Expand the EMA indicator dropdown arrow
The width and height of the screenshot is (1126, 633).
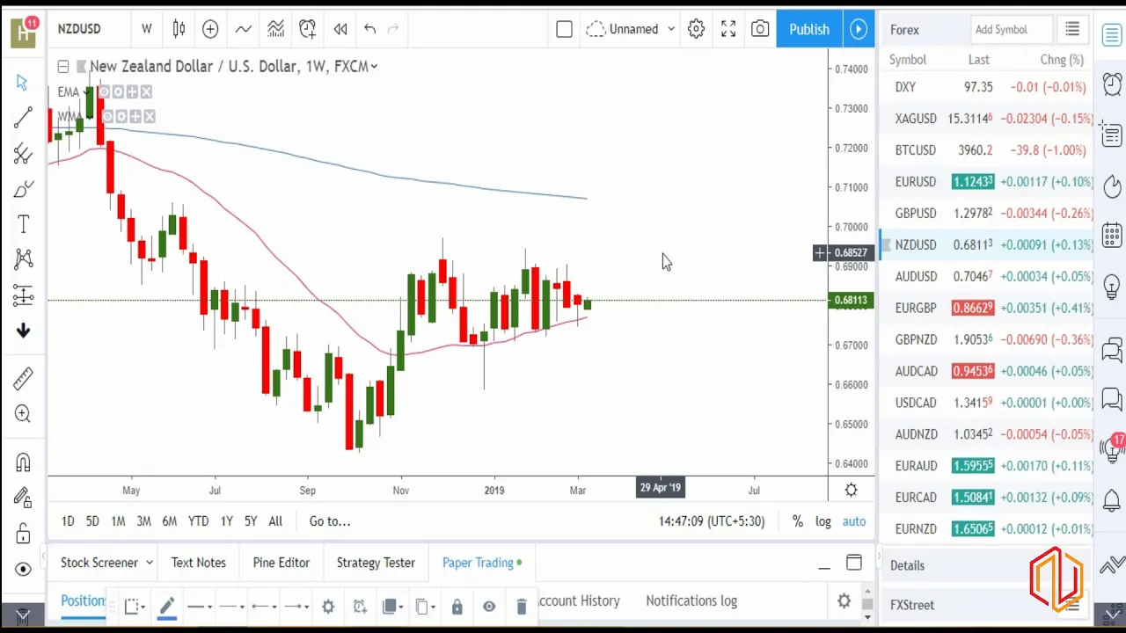pos(87,92)
